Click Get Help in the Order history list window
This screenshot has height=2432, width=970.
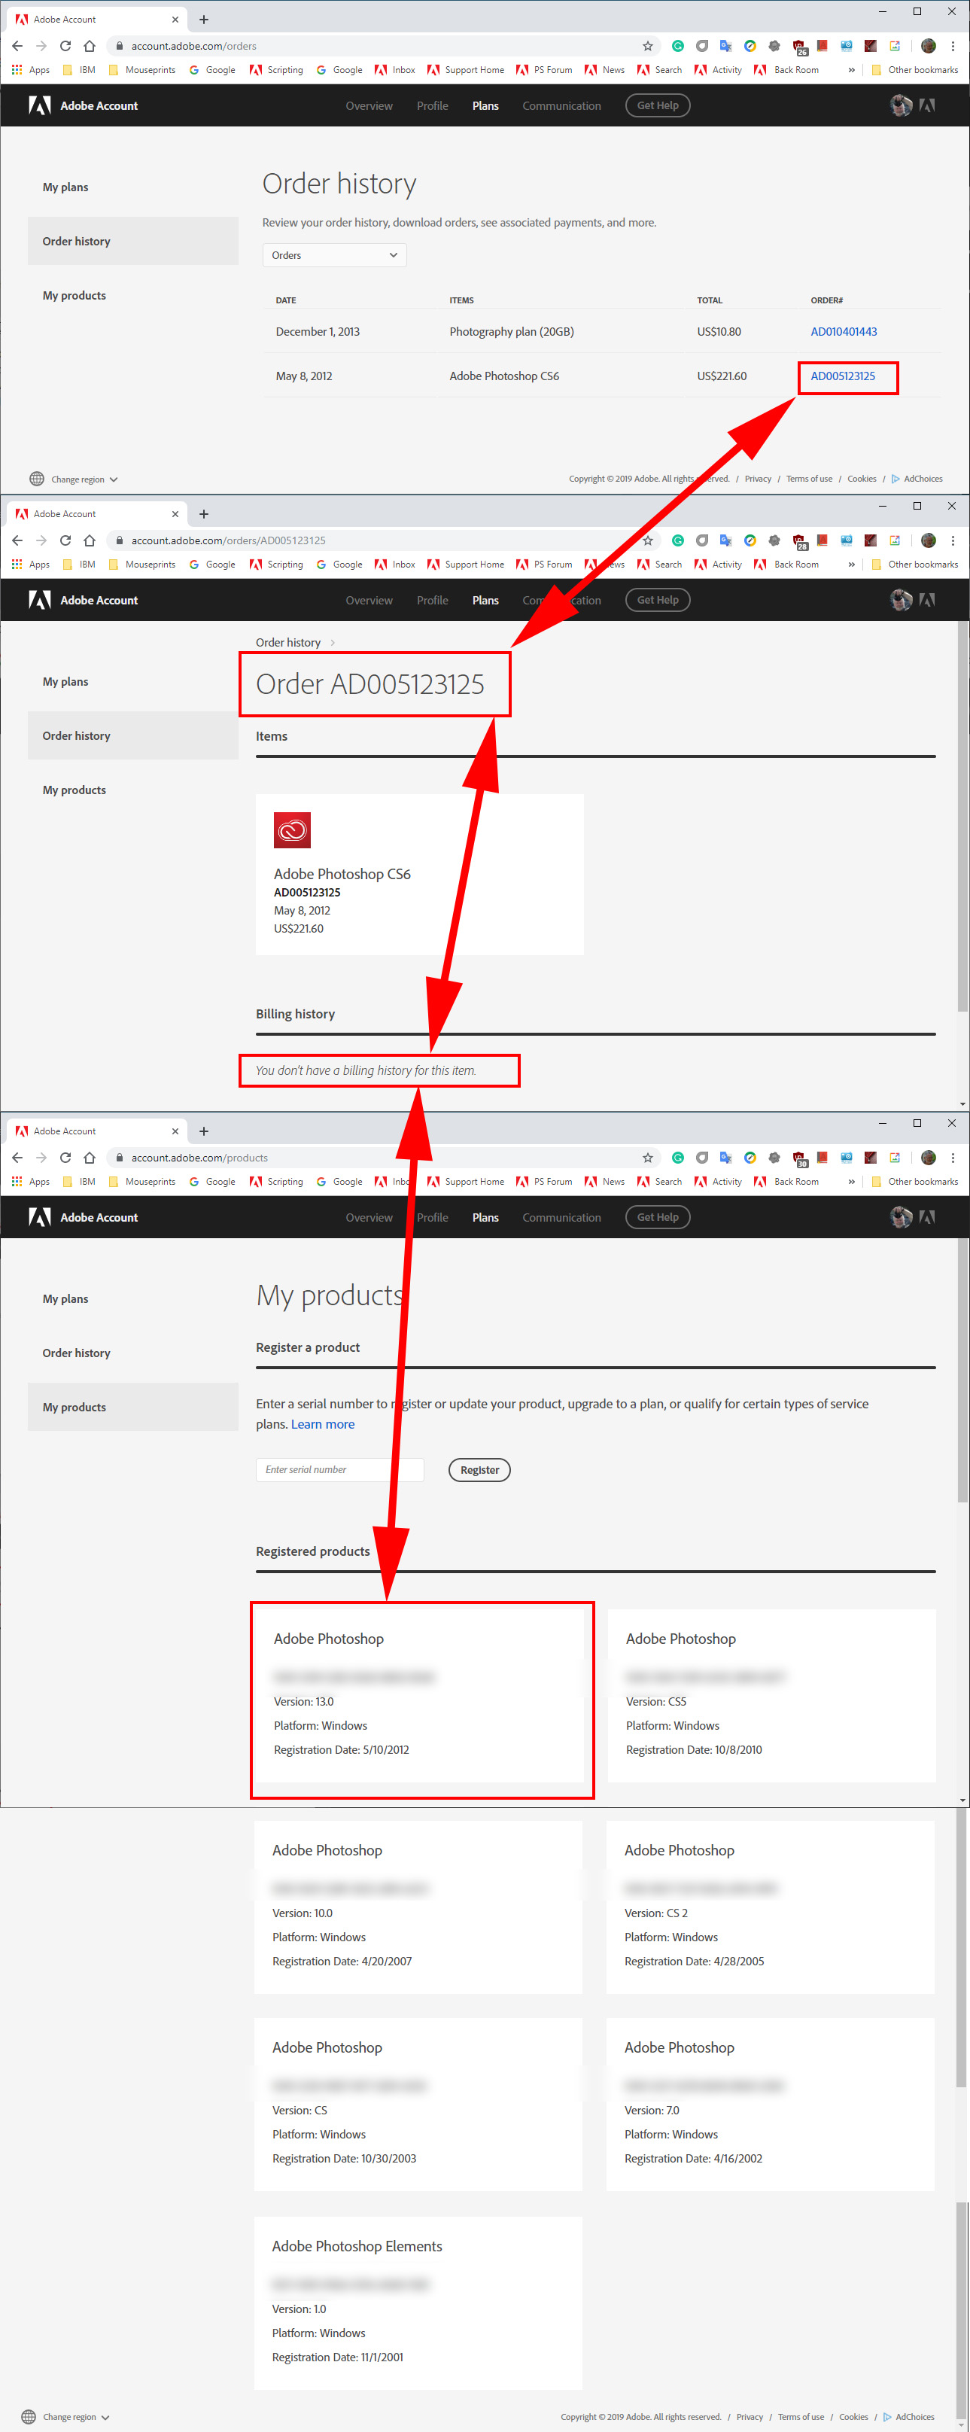pyautogui.click(x=658, y=105)
